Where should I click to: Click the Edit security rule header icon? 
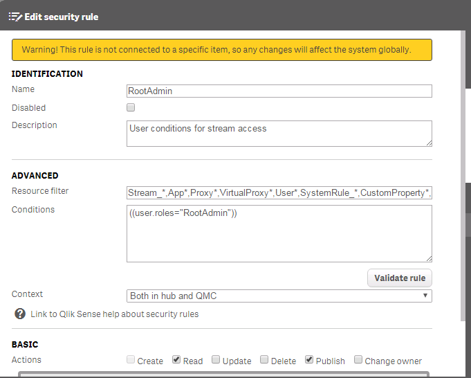[x=15, y=16]
